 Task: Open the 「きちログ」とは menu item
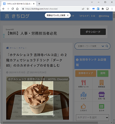coord(87,16)
